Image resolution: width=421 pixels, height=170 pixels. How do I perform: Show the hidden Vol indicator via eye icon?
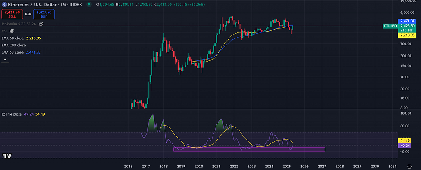[x=12, y=31]
